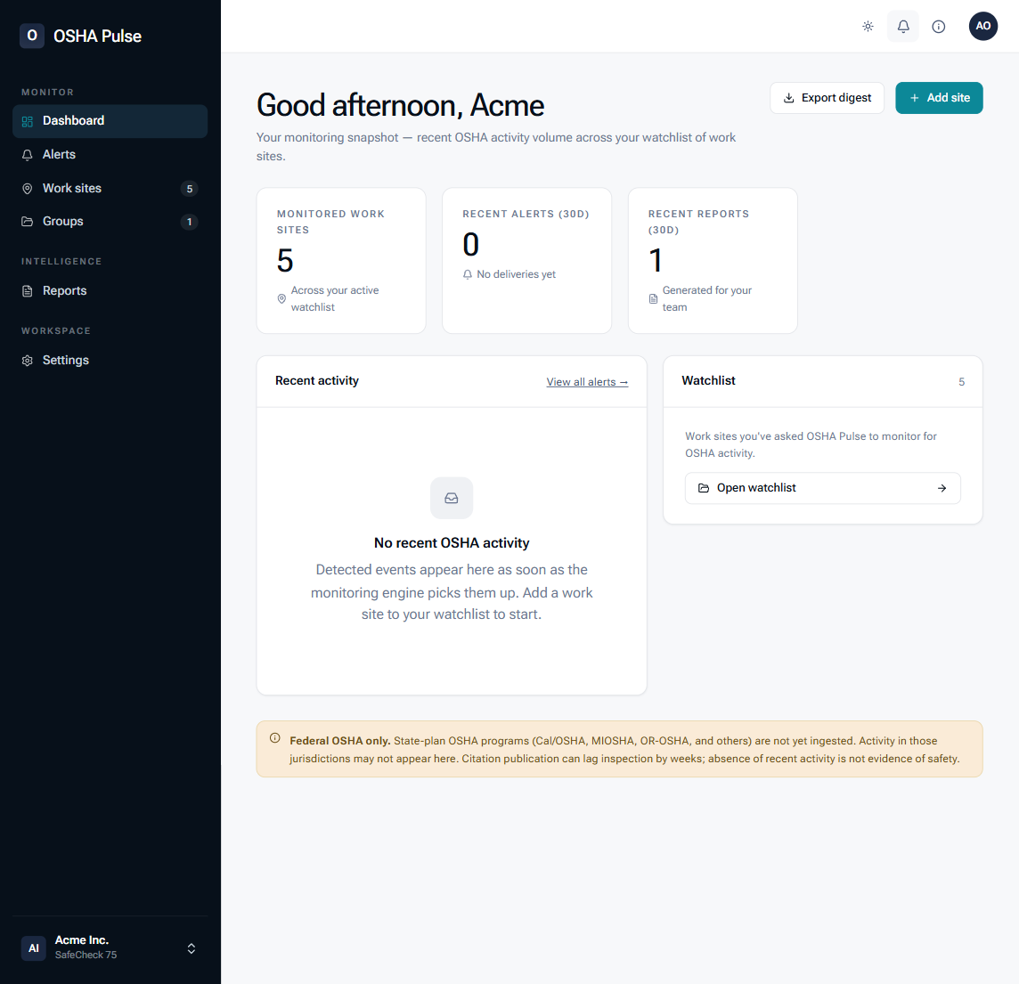Click the OSHA Pulse logo icon
The image size is (1019, 984).
pyautogui.click(x=32, y=36)
